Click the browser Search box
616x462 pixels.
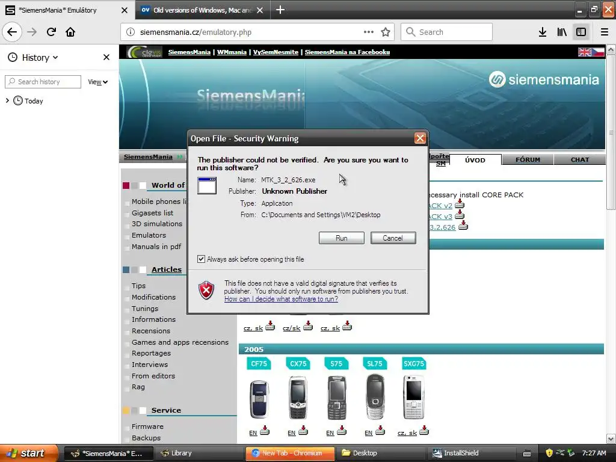point(447,32)
